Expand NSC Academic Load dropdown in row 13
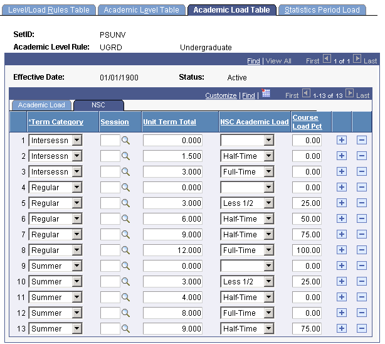This screenshot has height=344, width=385. (x=269, y=328)
